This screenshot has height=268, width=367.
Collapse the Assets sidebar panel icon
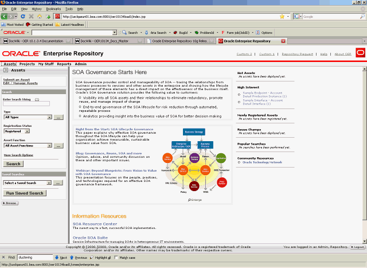point(6,70)
